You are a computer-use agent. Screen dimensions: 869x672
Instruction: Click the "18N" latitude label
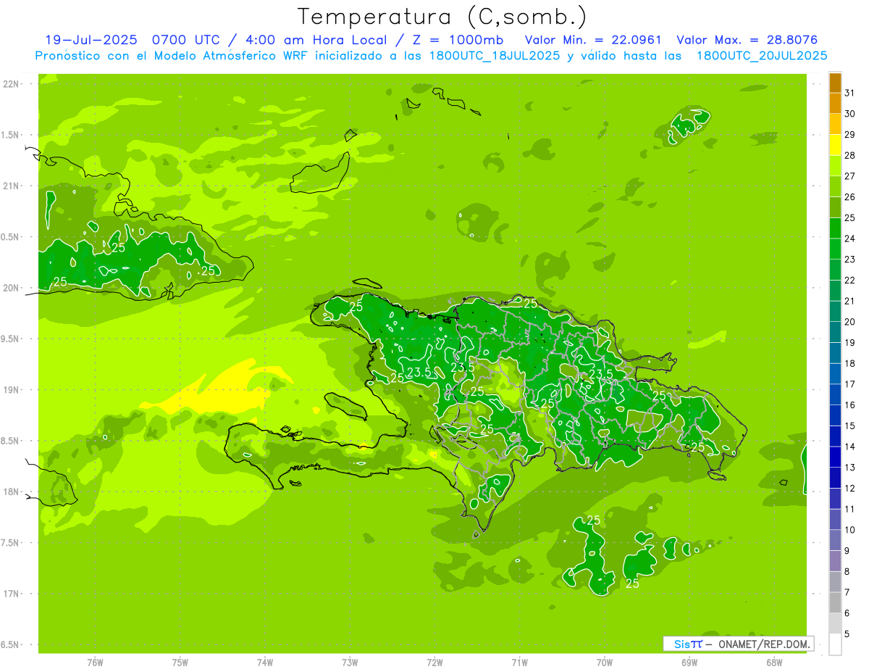(12, 492)
